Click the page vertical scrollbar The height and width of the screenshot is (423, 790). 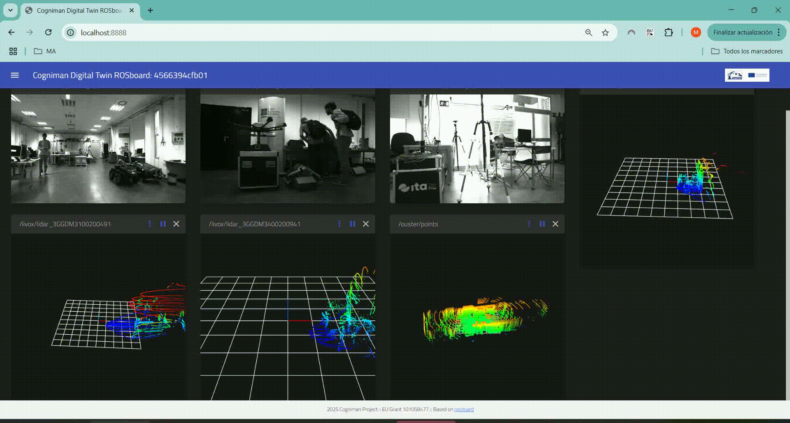point(788,255)
